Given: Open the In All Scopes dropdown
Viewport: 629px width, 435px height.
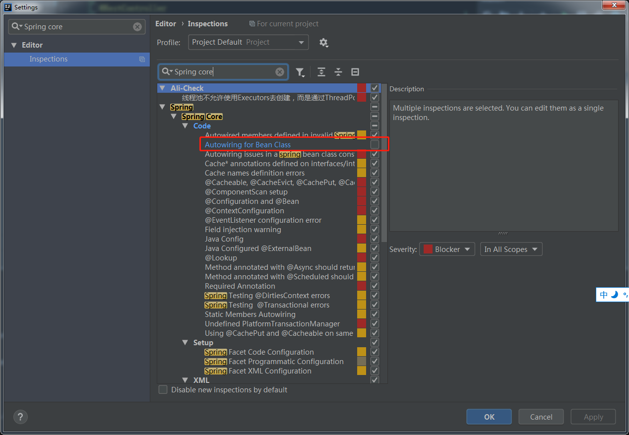Looking at the screenshot, I should click(511, 249).
